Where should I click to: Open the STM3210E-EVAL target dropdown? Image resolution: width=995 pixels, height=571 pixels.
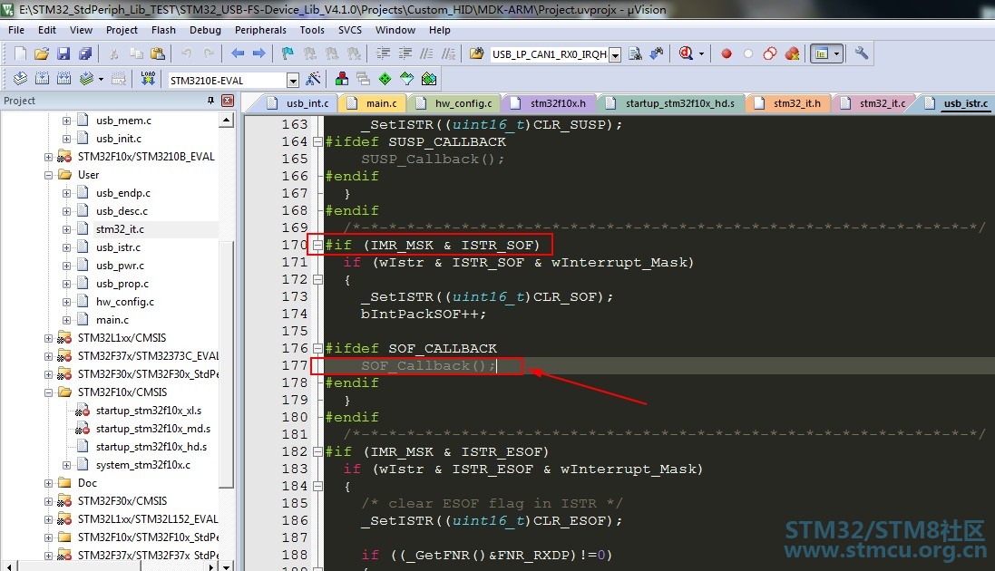[293, 81]
